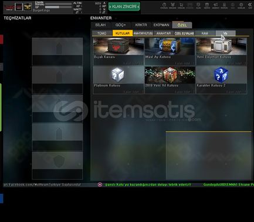Open the EKİPMAN inventory tab
The width and height of the screenshot is (254, 222).
[x=161, y=25]
